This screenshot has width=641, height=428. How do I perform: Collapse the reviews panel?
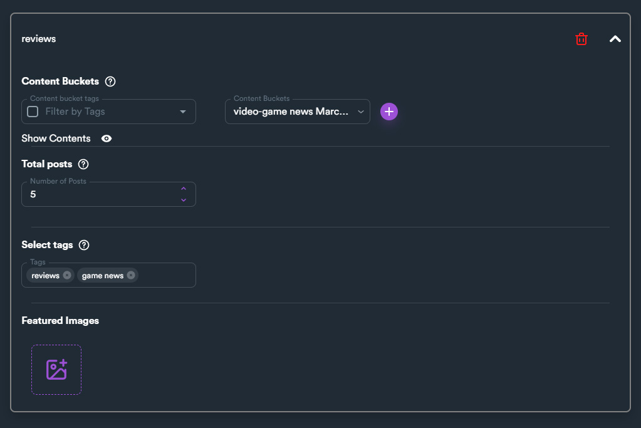[615, 39]
